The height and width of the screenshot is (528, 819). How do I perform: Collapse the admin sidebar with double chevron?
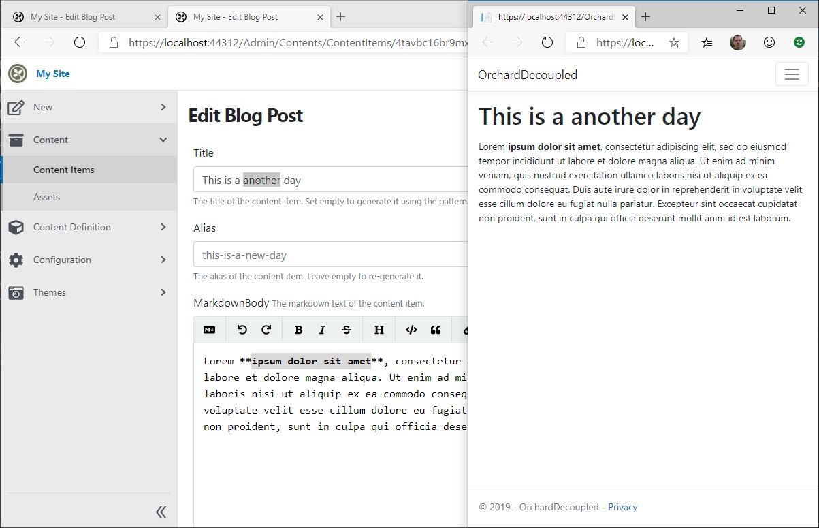click(161, 512)
